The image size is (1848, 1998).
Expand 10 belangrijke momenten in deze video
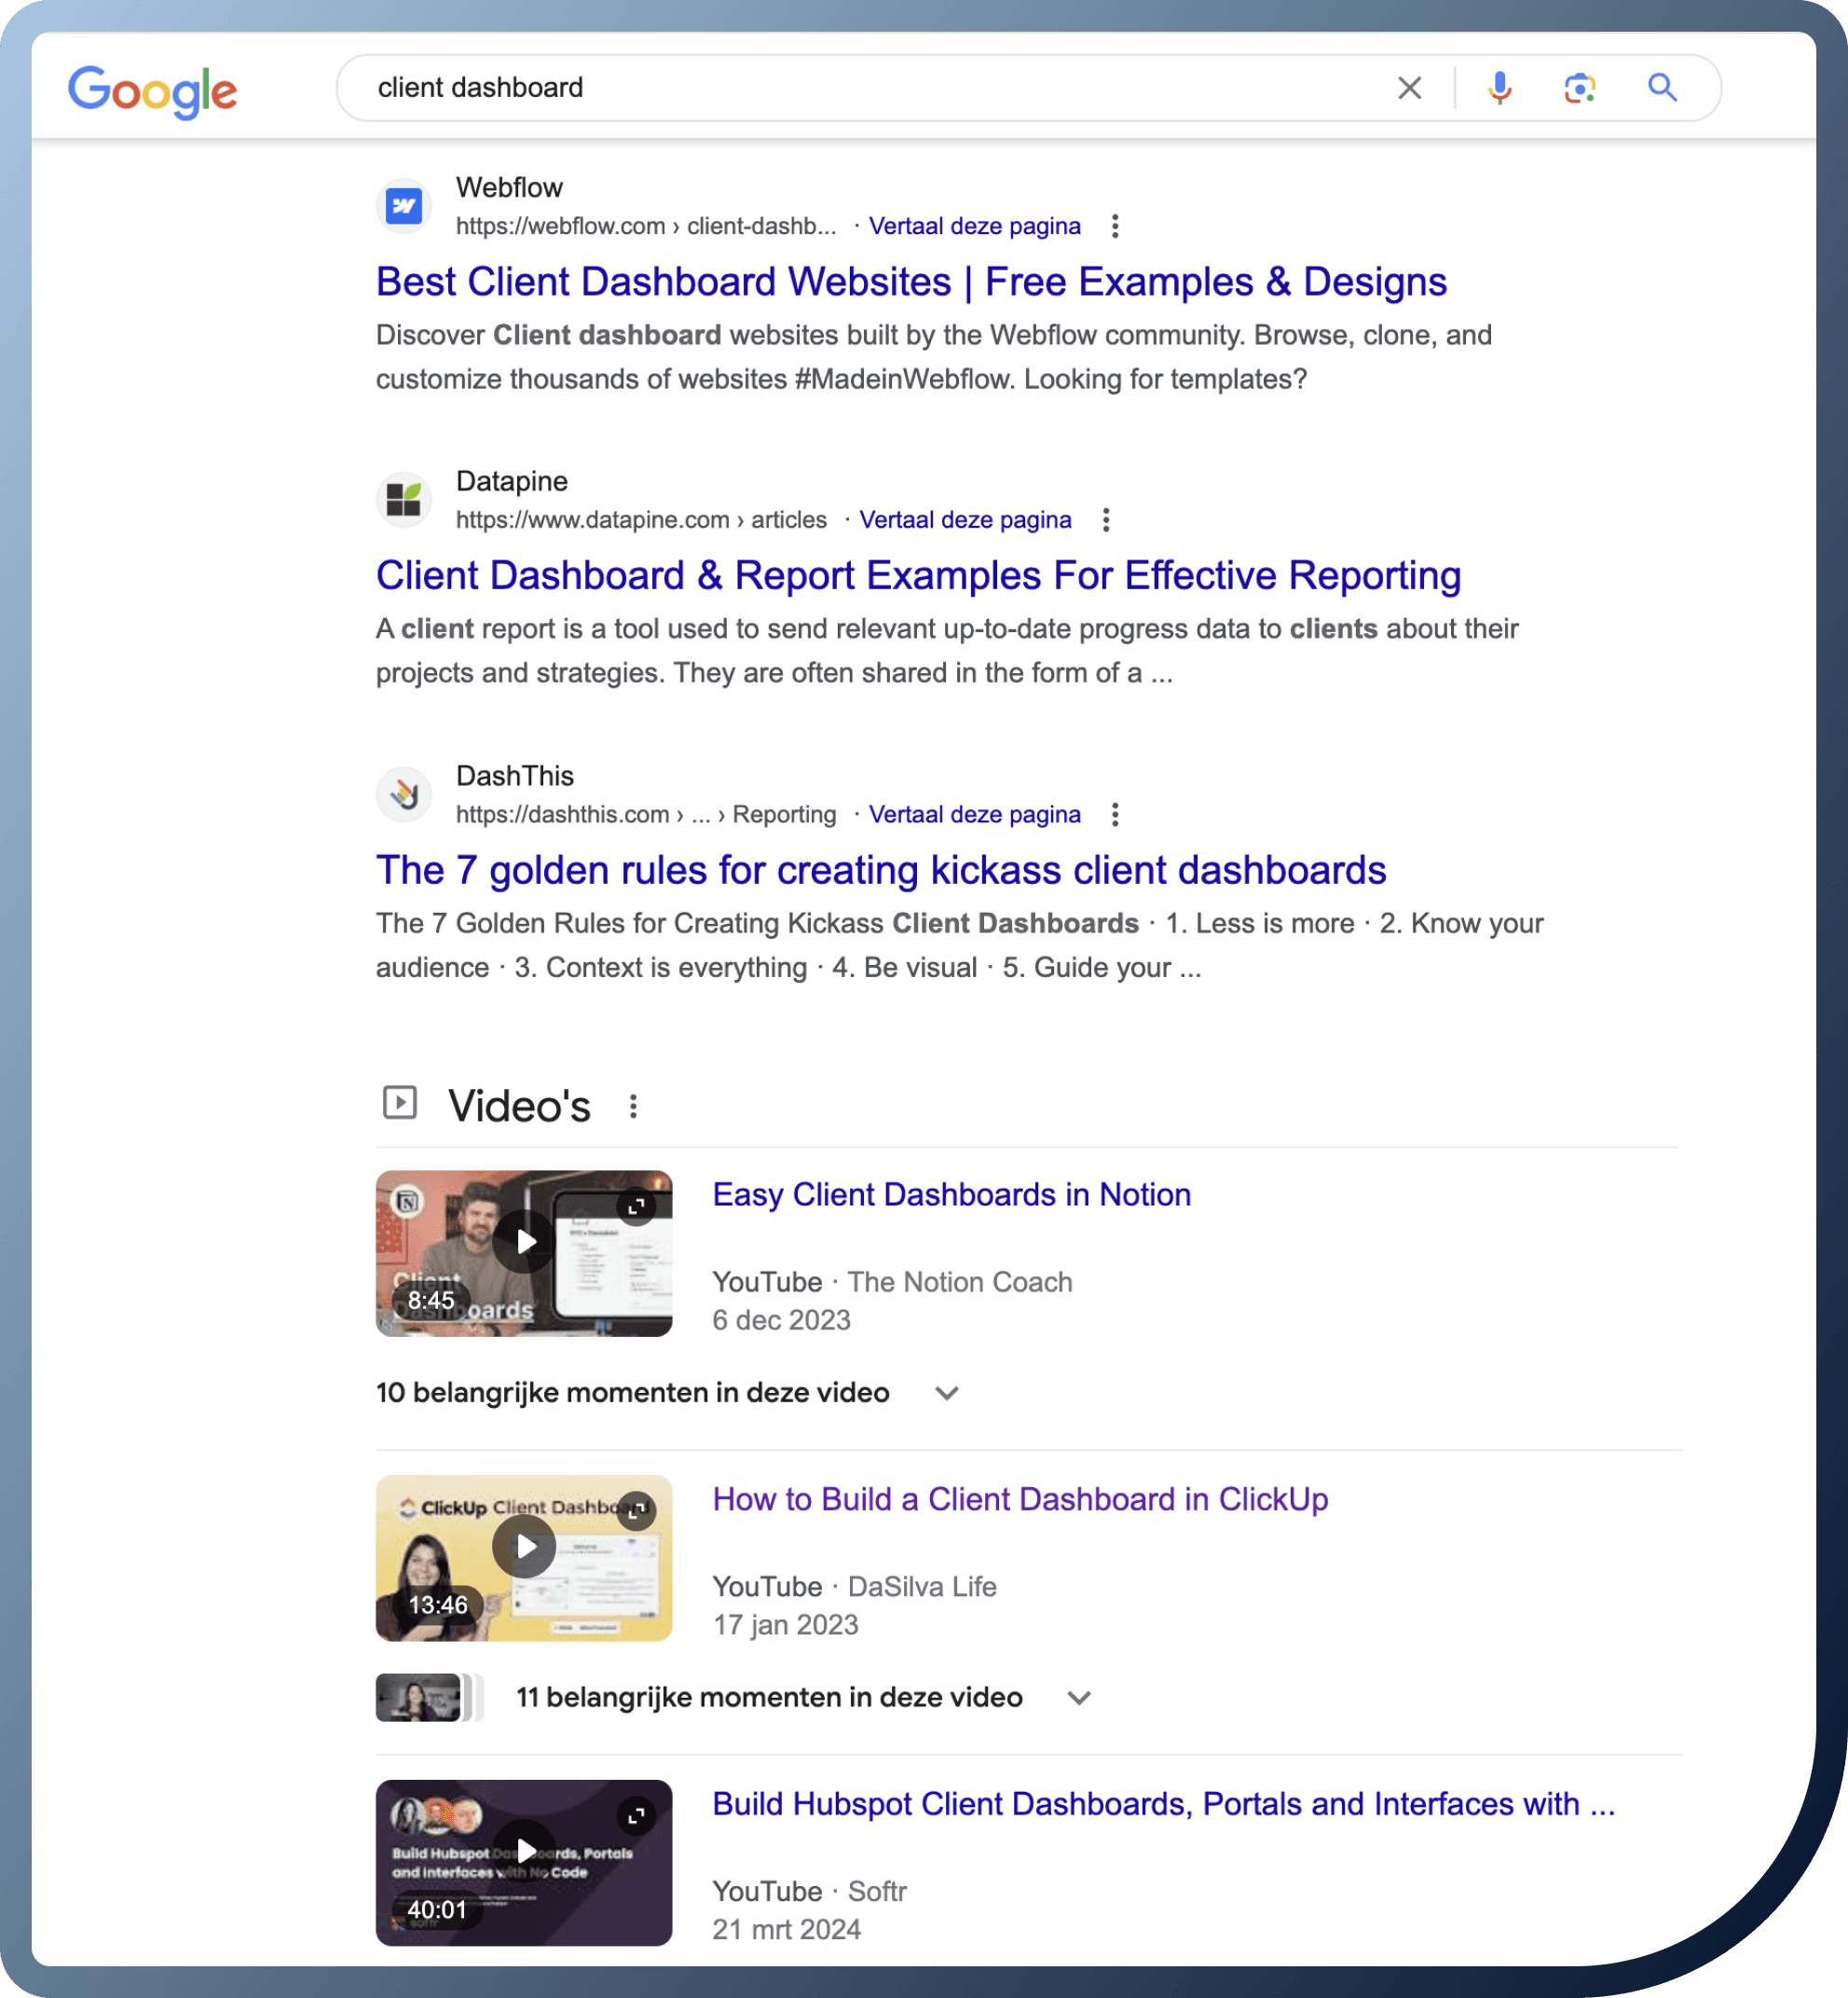tap(669, 1393)
